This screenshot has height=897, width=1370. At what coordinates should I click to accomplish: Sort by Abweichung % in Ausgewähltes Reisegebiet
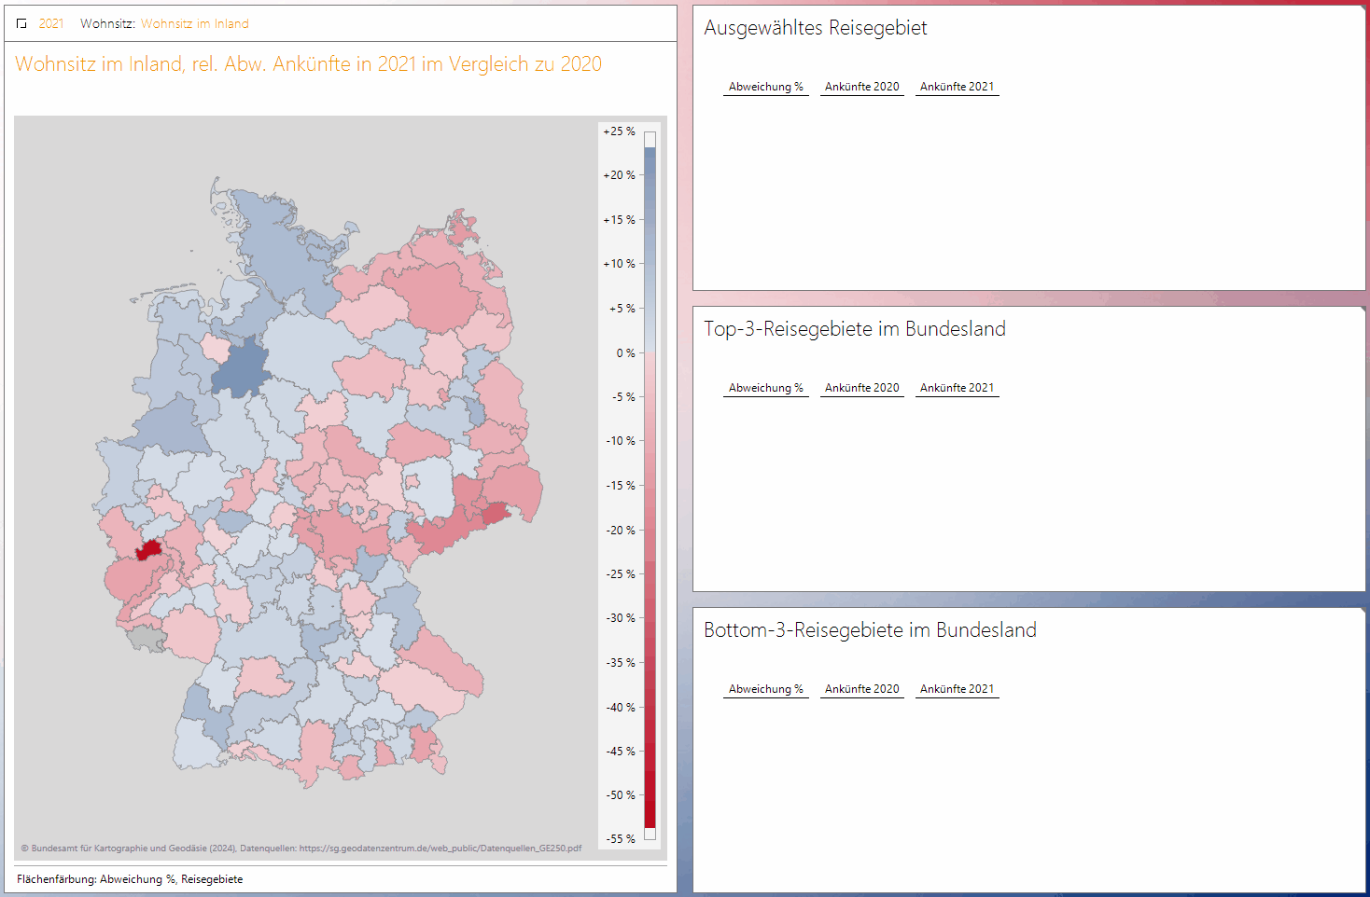765,87
